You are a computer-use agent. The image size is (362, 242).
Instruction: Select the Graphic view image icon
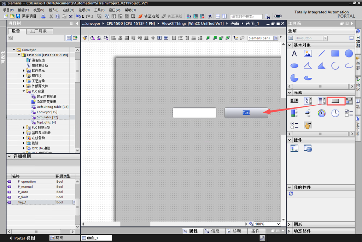point(308,54)
